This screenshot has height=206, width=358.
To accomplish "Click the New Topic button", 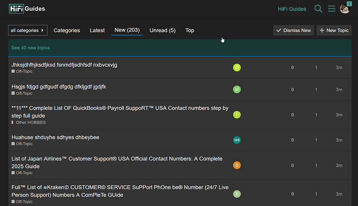I will point(334,31).
